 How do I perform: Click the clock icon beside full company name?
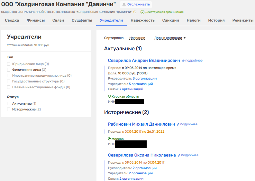[135, 12]
